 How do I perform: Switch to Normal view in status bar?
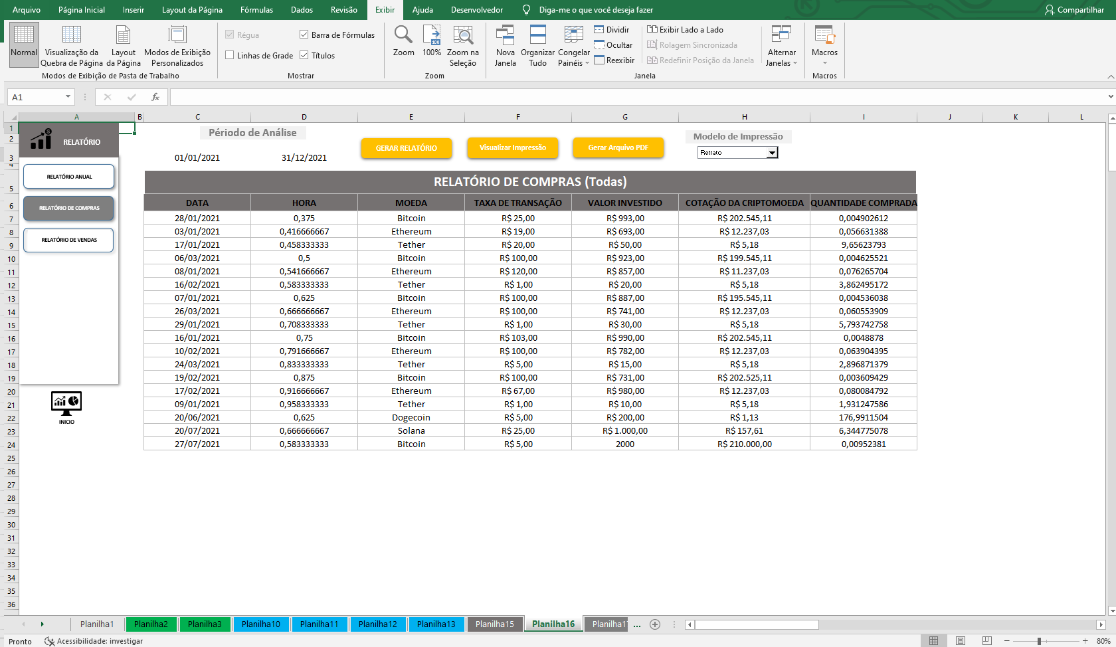(933, 641)
